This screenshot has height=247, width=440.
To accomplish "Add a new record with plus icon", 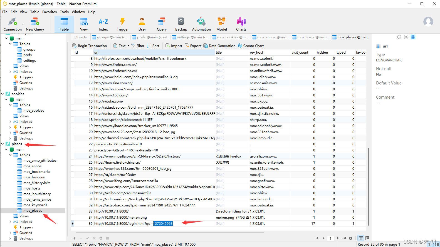I will coord(74,238).
